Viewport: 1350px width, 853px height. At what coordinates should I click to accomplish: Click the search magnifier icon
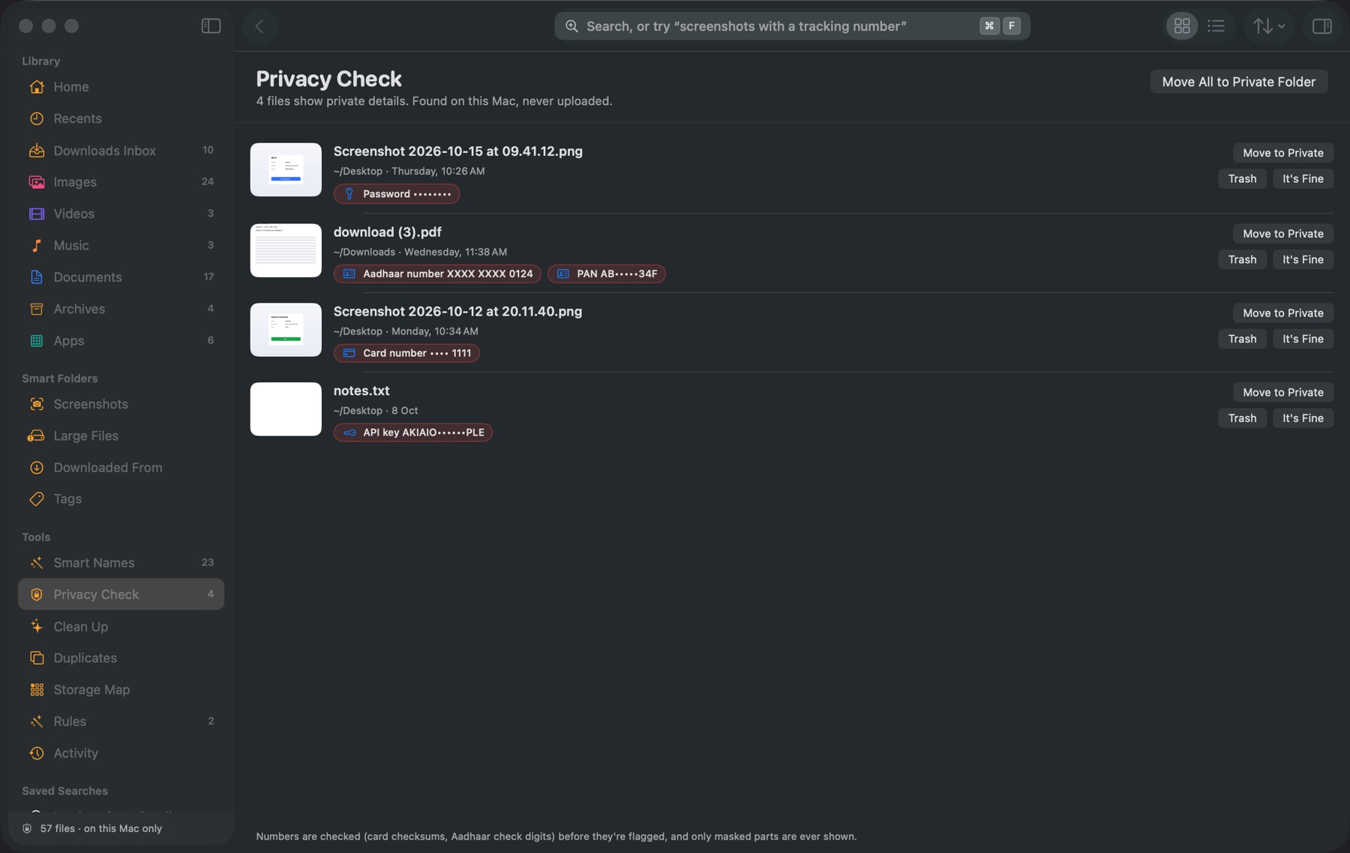[571, 26]
